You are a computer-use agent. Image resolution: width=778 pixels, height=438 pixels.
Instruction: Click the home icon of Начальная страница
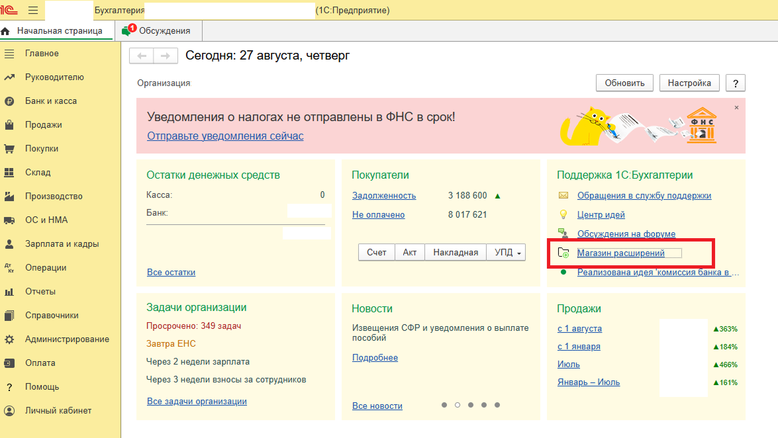(x=5, y=31)
